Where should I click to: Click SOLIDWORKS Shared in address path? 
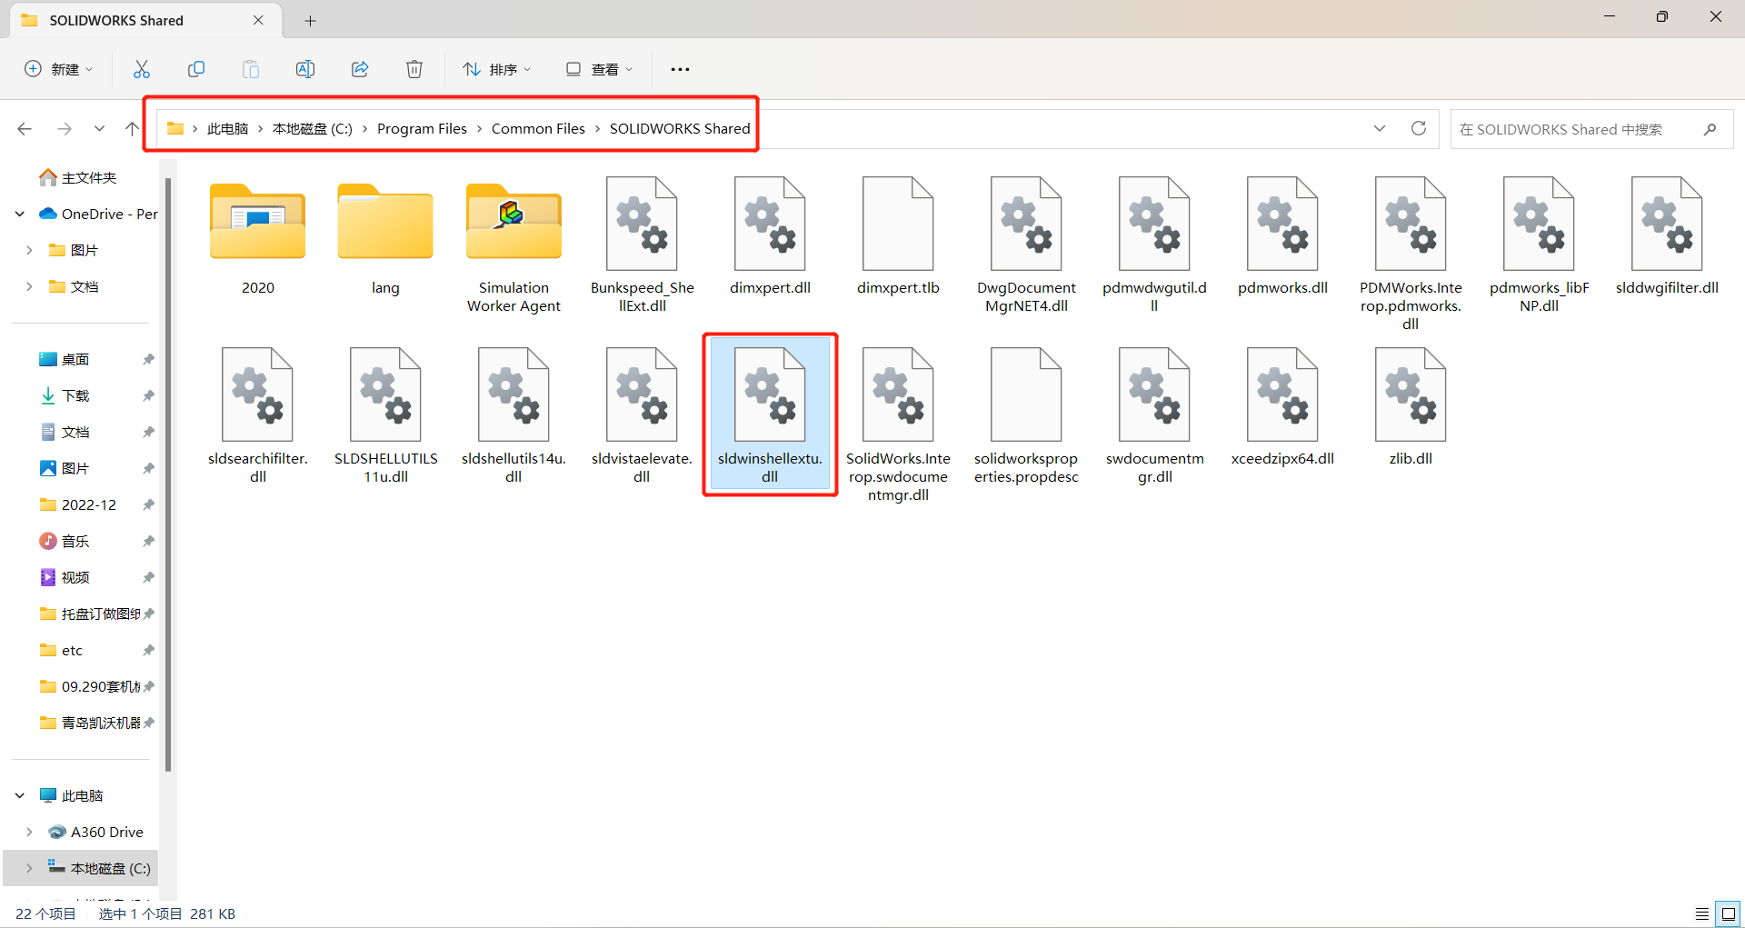tap(680, 128)
